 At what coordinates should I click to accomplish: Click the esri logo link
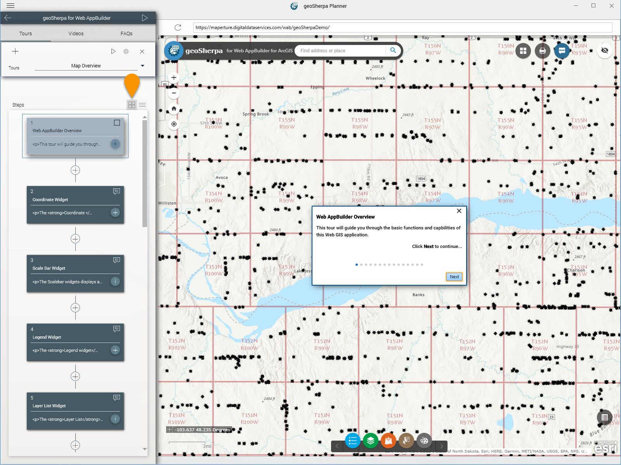tap(605, 448)
